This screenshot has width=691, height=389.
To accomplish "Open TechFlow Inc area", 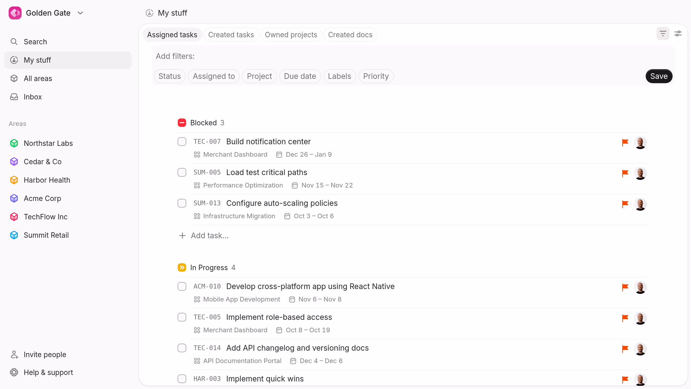I will (68, 217).
